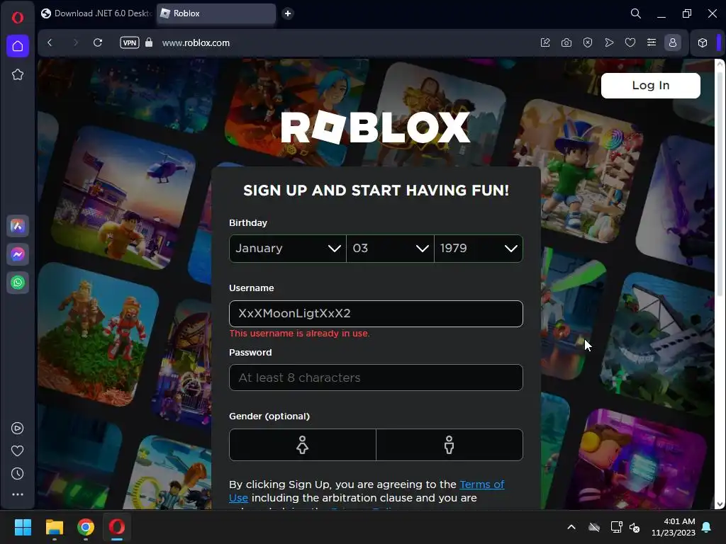Click the address bar showing www.roblox.com
The image size is (726, 544).
(x=196, y=42)
